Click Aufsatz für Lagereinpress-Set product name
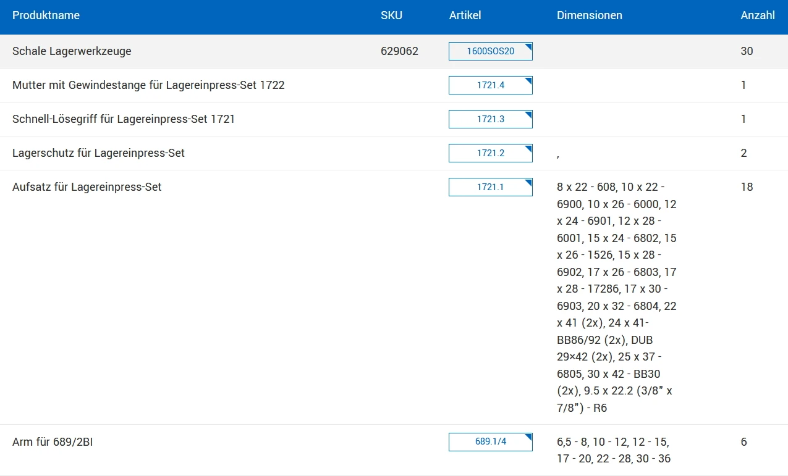Image resolution: width=788 pixels, height=476 pixels. [x=87, y=187]
